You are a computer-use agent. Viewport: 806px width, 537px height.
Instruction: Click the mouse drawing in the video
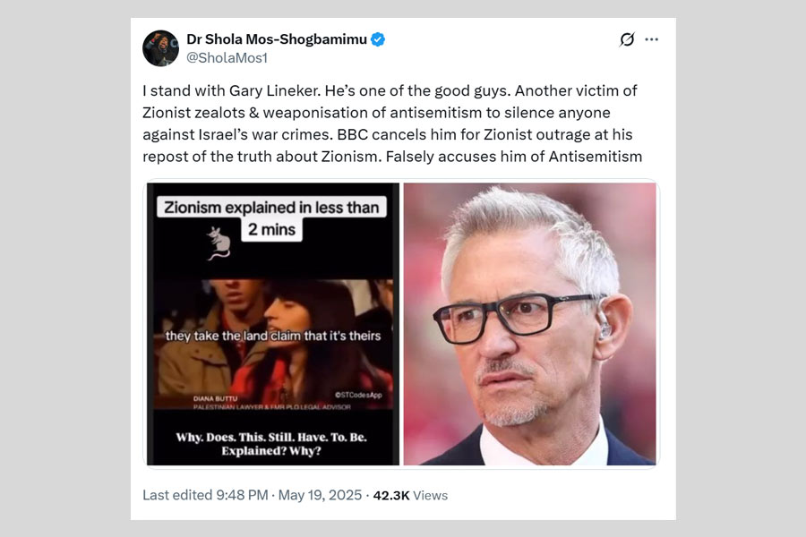(218, 242)
